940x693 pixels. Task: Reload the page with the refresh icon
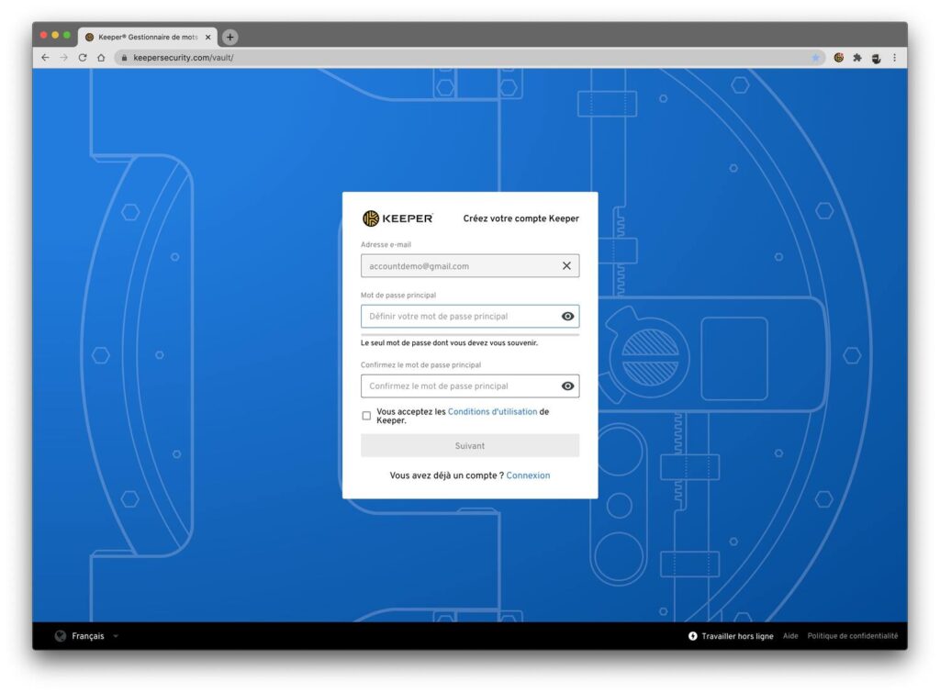click(x=83, y=58)
